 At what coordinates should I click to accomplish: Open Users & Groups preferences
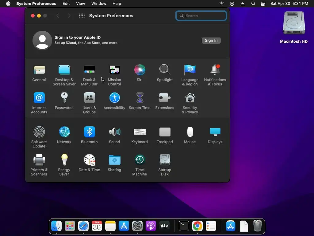89,103
